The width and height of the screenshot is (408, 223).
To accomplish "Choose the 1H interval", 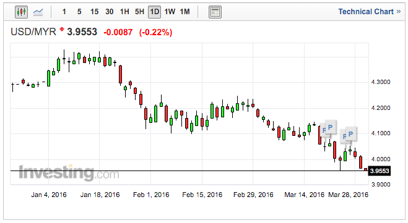I will 124,12.
